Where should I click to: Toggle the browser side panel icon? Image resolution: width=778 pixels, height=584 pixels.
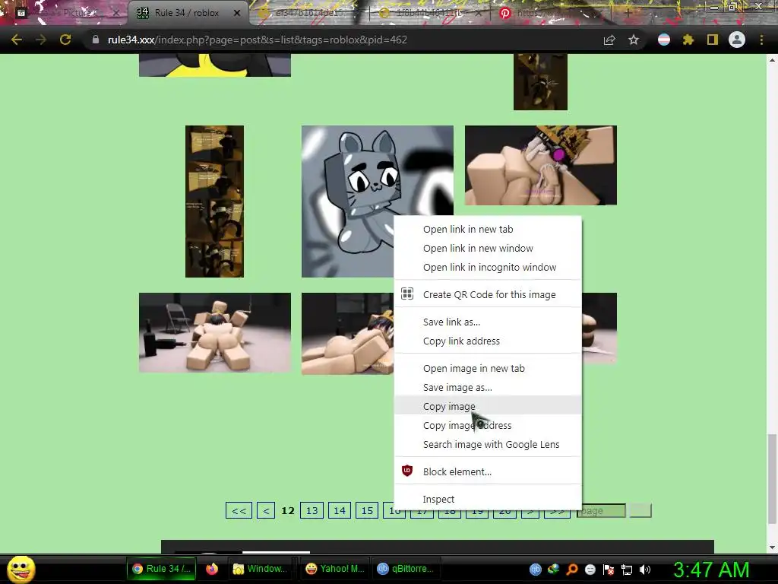tap(713, 40)
